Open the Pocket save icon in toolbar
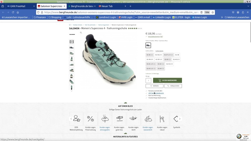 [233, 12]
